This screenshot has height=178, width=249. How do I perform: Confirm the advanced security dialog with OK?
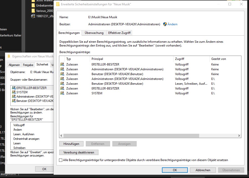(175, 170)
